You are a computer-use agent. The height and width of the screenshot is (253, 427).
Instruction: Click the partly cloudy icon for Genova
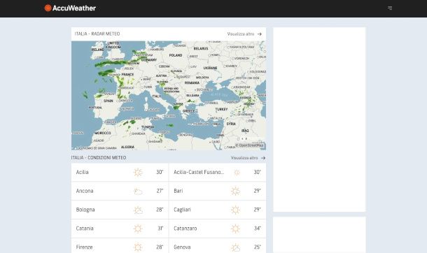pos(236,247)
